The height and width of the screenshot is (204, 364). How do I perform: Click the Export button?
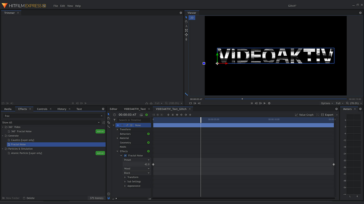coord(327,115)
